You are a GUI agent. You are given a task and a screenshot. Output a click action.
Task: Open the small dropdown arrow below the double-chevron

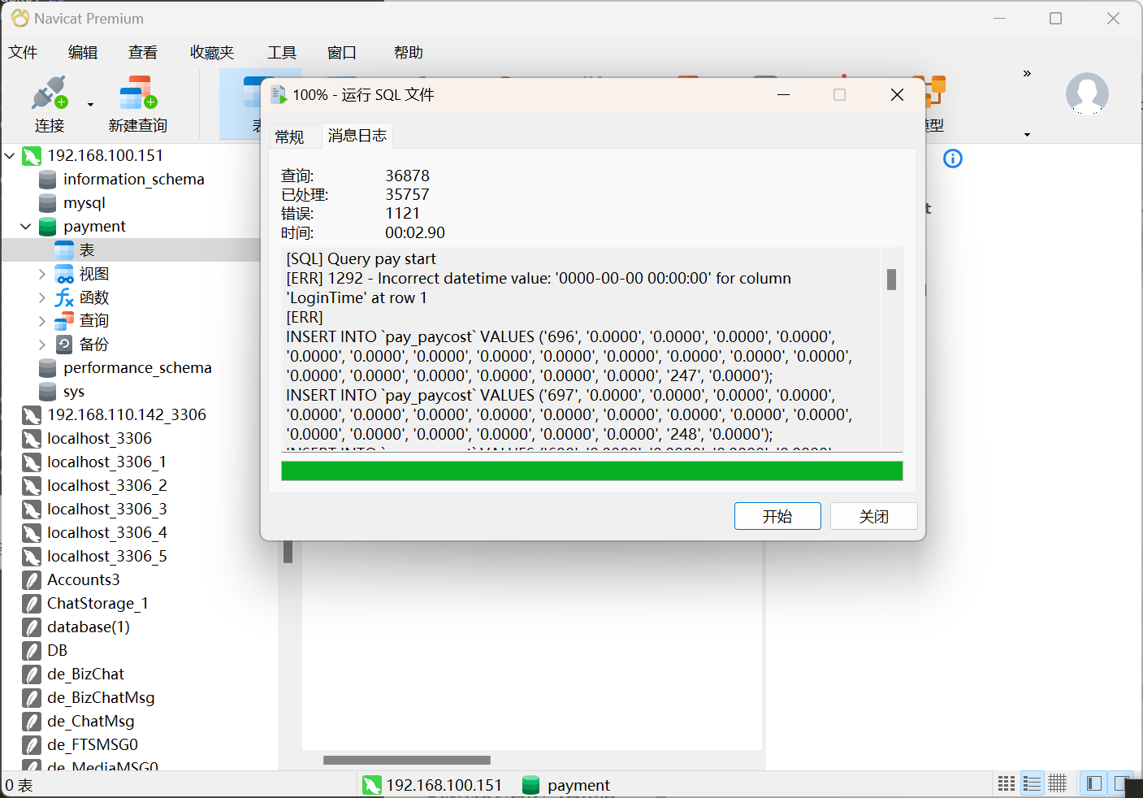(1027, 135)
